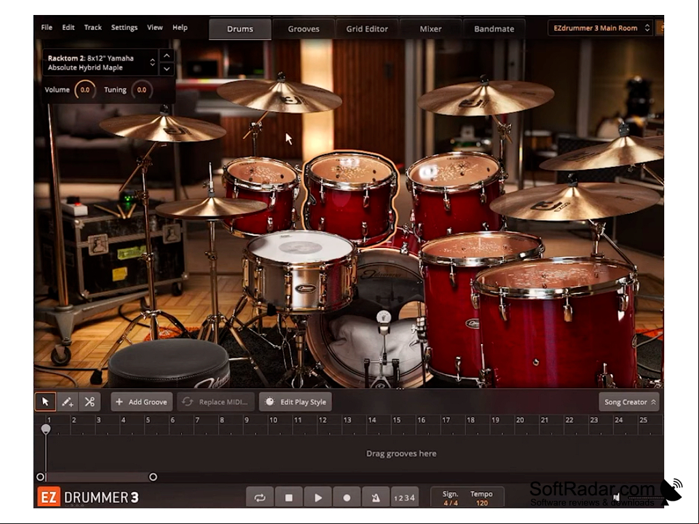
Task: Change the 4/4 time signature
Action: click(450, 503)
